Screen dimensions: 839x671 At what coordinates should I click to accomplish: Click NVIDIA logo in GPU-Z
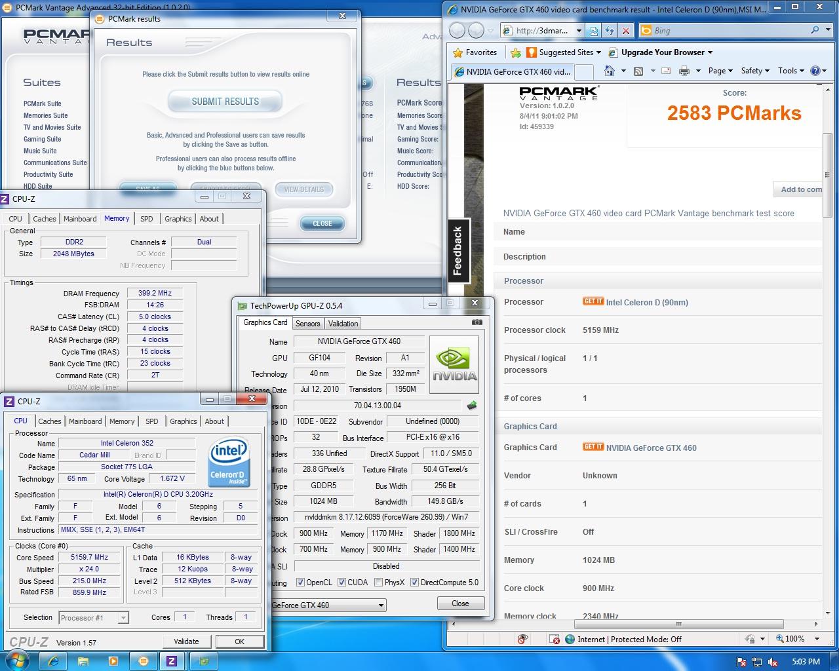pos(454,365)
